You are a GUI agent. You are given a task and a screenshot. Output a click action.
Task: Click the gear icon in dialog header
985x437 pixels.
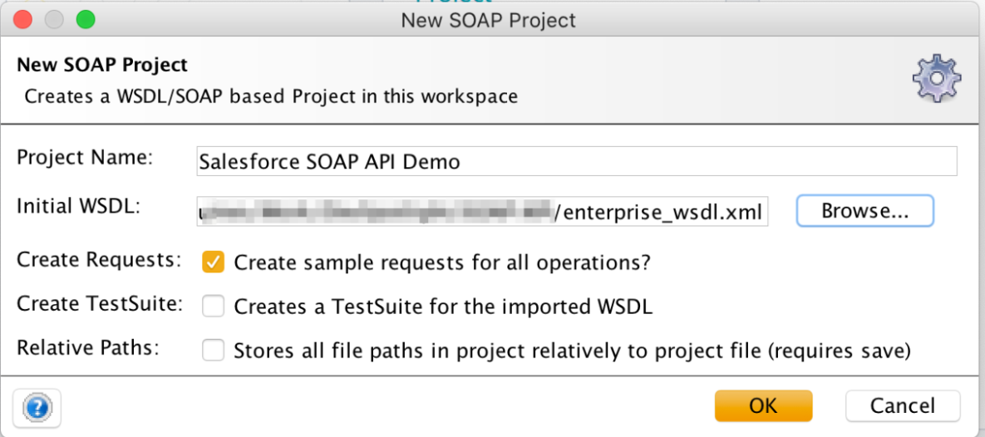point(936,79)
